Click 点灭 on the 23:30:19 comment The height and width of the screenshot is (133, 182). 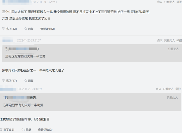(x=159, y=89)
